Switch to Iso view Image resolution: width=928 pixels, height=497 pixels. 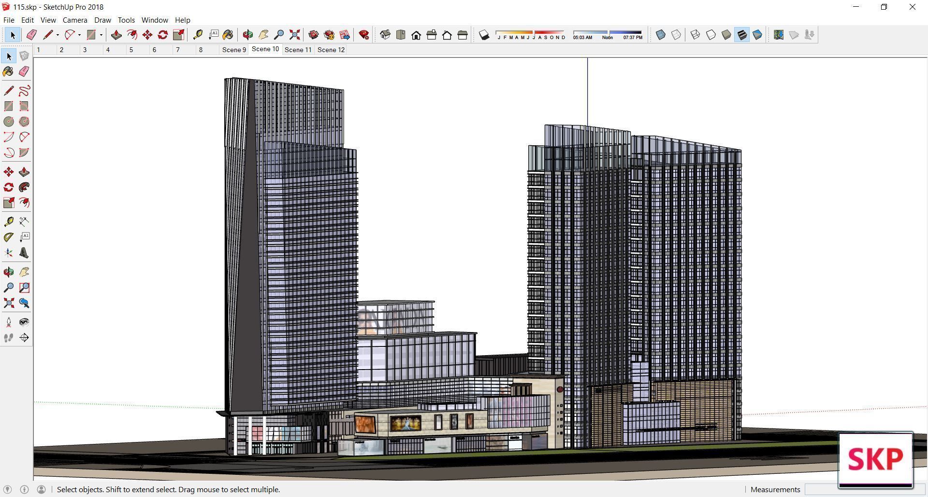tap(385, 35)
